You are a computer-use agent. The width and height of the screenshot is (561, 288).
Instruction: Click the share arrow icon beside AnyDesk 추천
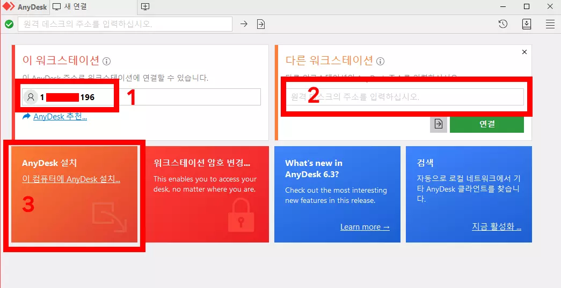[x=26, y=116]
